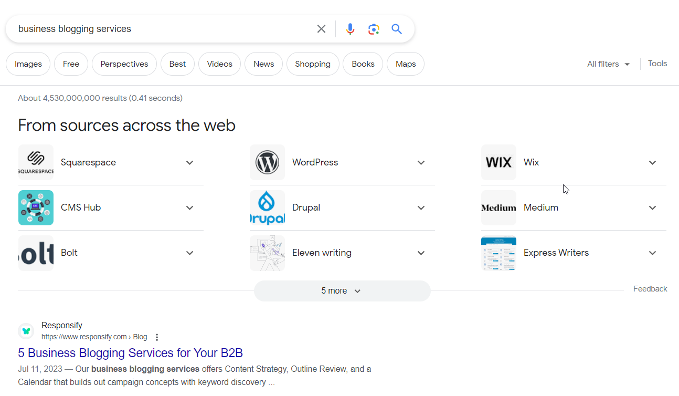Start voice search with the microphone icon
Viewport: 679px width, 396px height.
coord(350,29)
